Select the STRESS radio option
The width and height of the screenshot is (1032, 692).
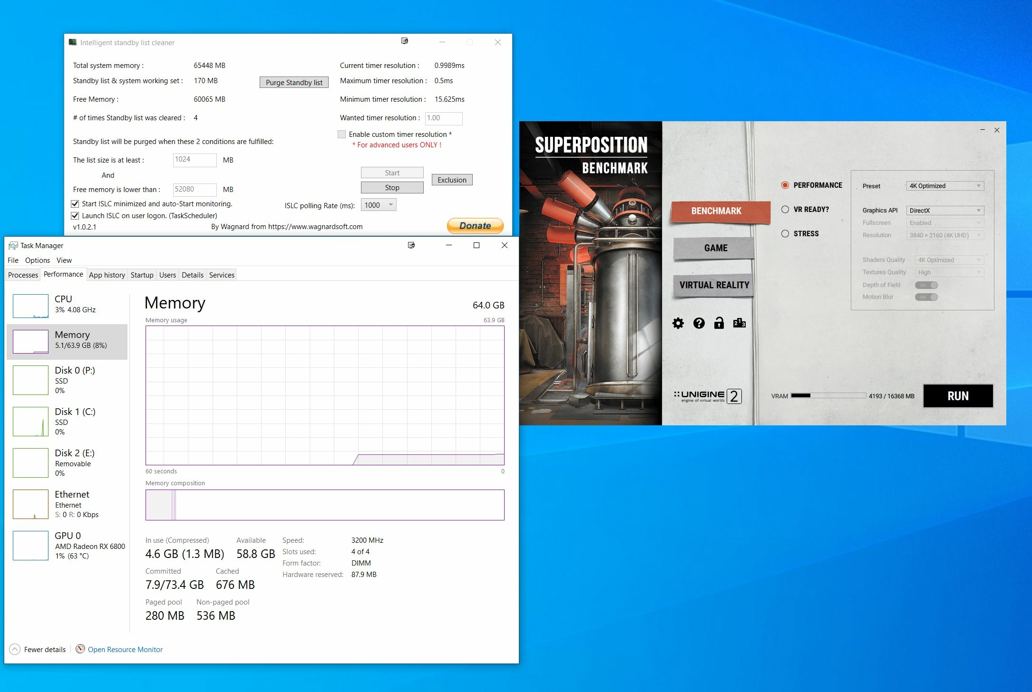point(785,233)
